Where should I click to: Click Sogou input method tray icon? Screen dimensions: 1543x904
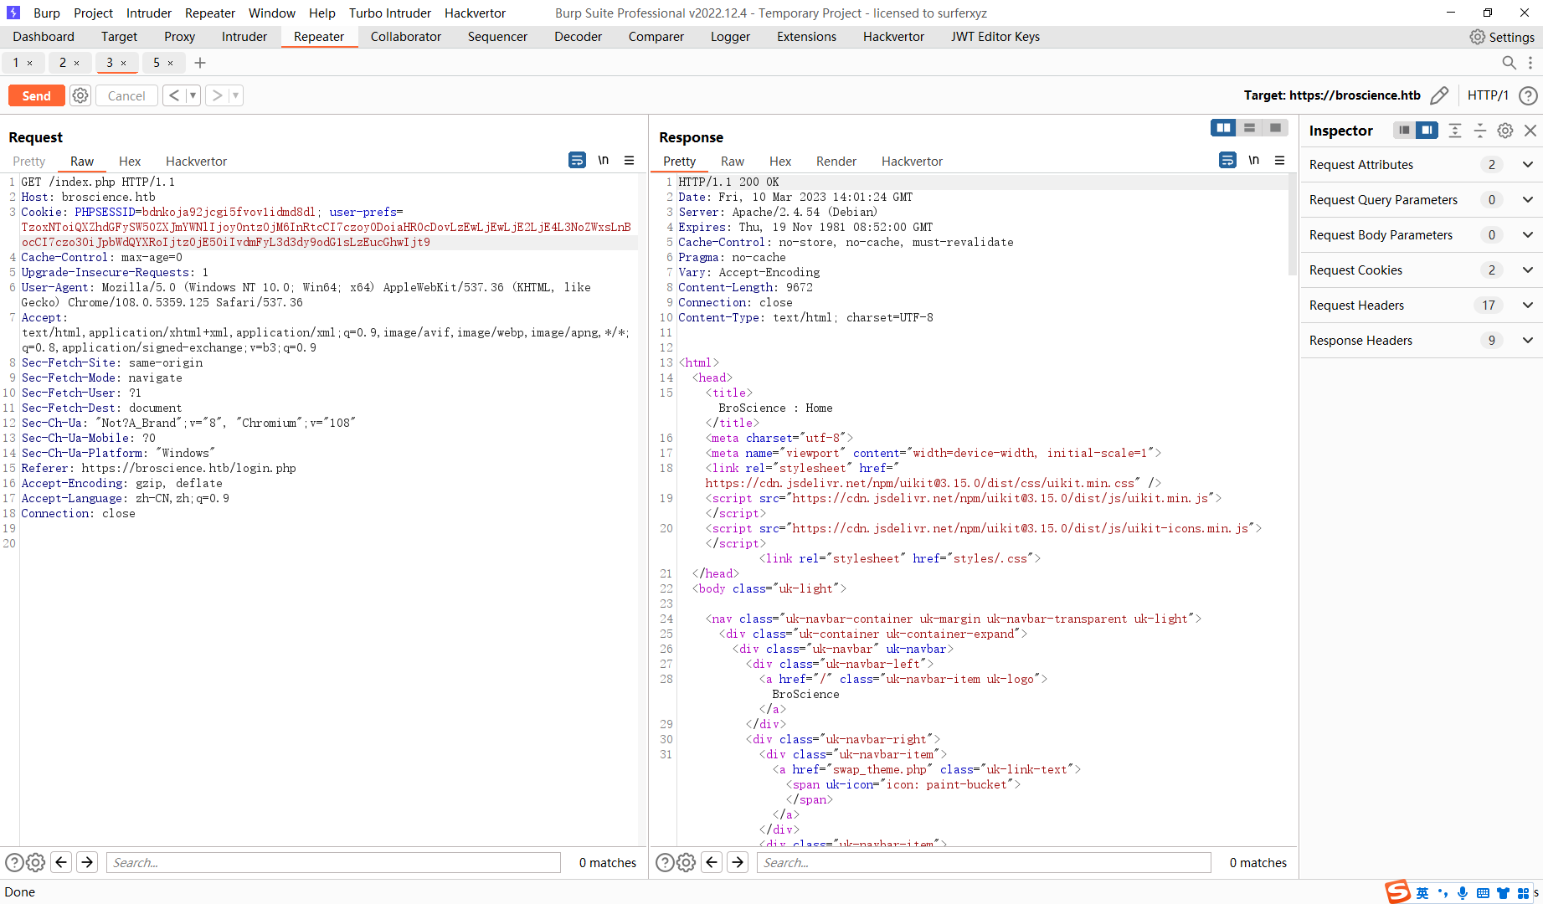(1397, 892)
